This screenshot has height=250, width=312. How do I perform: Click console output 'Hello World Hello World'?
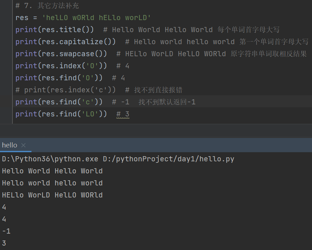tap(52, 171)
